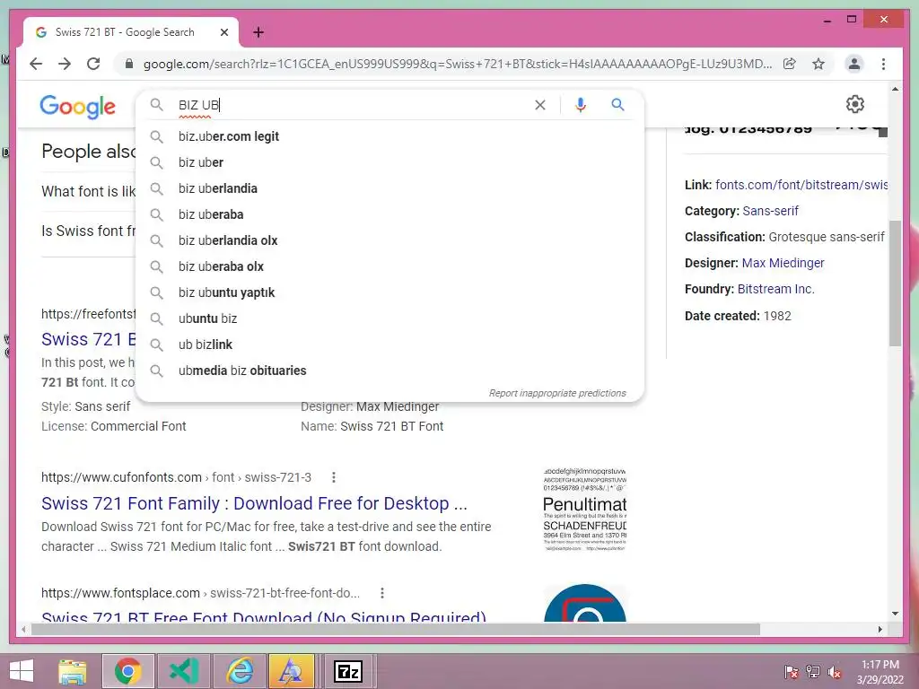Open a new tab with plus button
The height and width of the screenshot is (689, 919).
(258, 32)
